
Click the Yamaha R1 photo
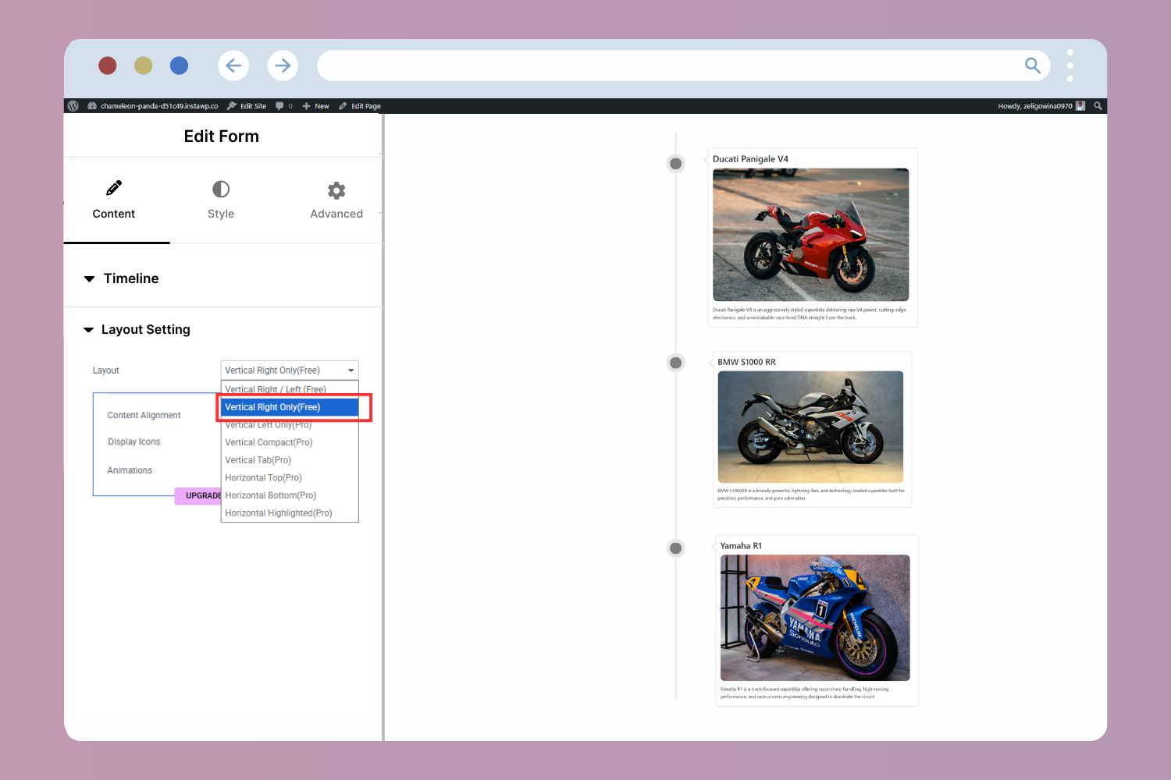[x=815, y=618]
